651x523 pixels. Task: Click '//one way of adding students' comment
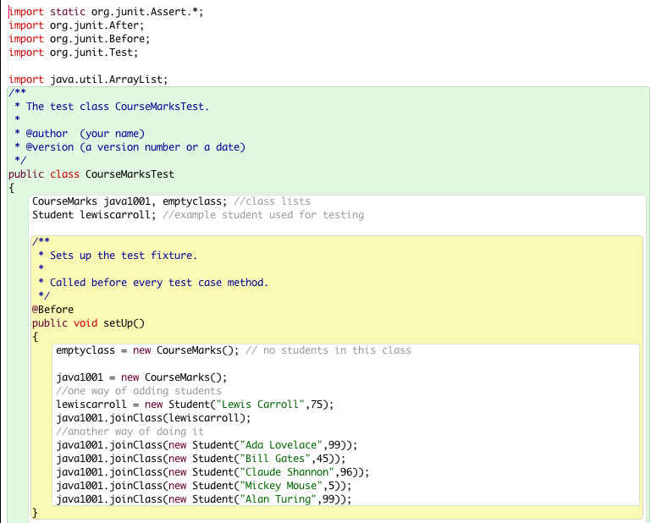(138, 391)
